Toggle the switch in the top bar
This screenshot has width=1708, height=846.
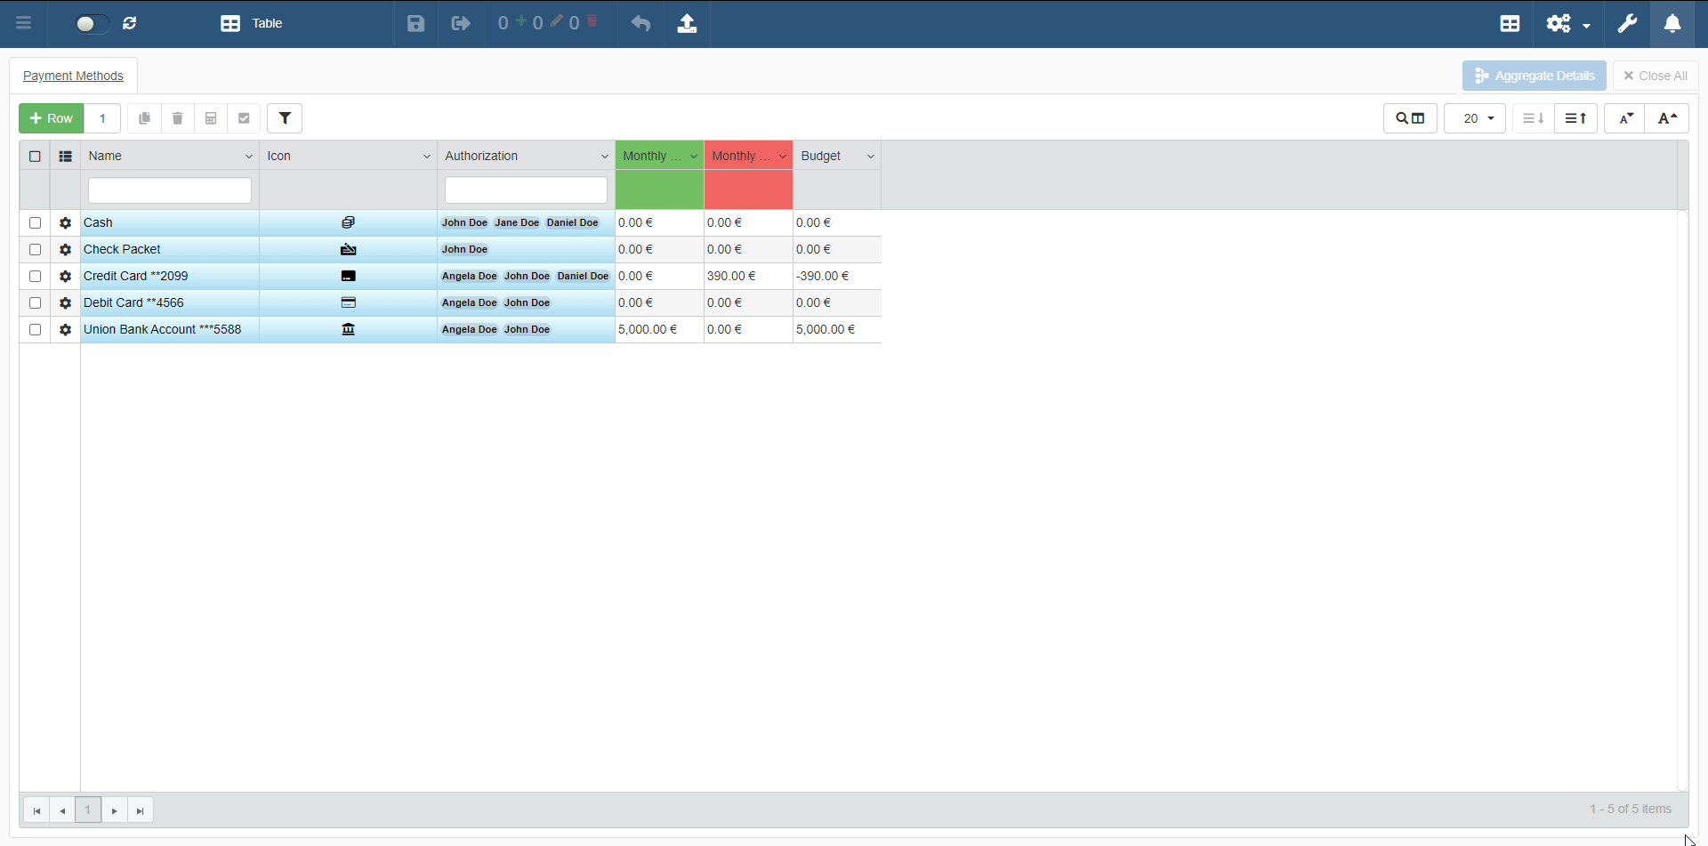click(91, 23)
